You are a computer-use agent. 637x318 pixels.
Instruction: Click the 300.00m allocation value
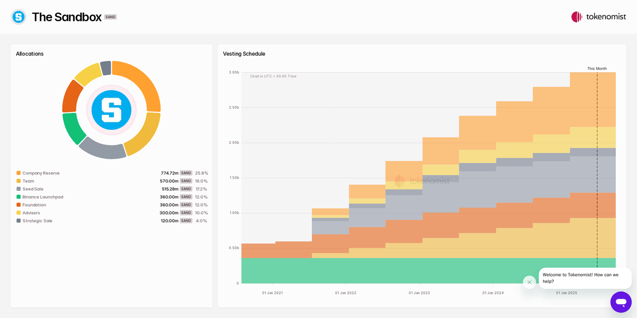[x=169, y=213]
